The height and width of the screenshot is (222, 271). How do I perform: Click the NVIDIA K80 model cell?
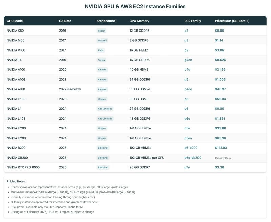15,31
